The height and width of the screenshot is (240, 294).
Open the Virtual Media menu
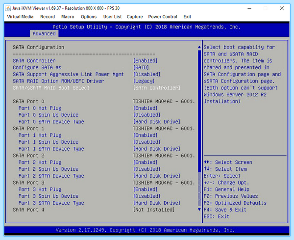[20, 17]
